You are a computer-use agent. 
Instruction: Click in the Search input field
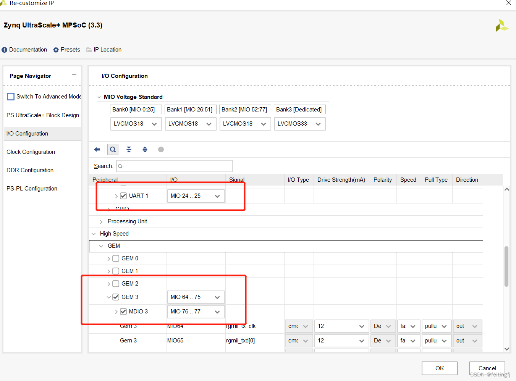pyautogui.click(x=175, y=166)
